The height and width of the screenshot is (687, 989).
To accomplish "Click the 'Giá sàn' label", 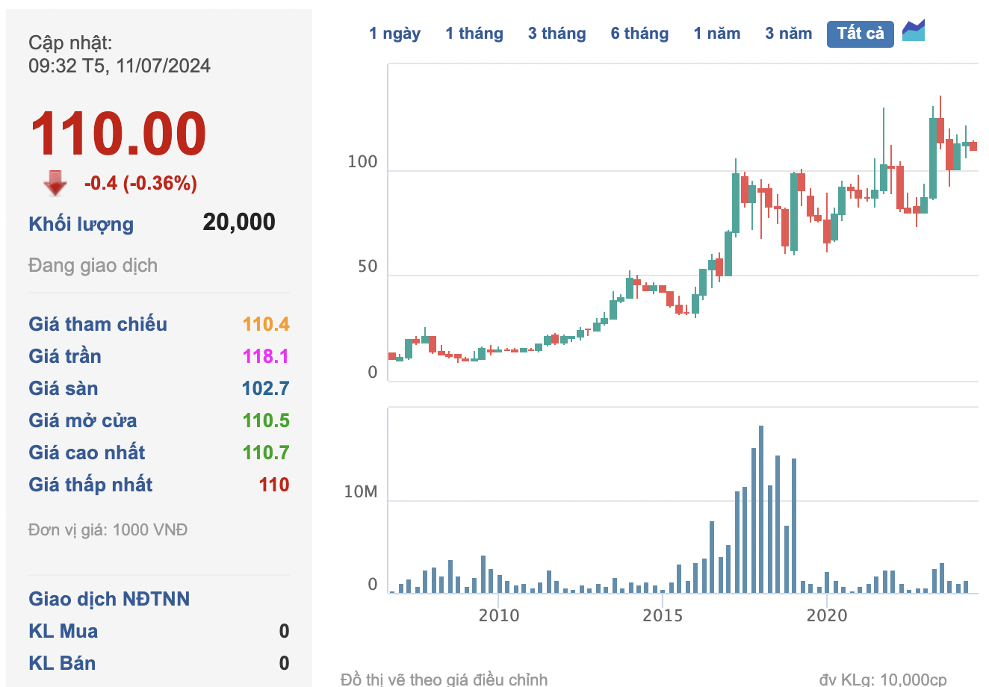I will [63, 388].
